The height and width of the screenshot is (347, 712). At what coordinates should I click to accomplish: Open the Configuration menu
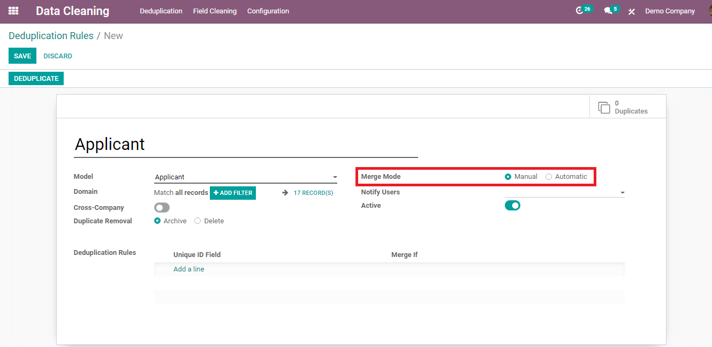click(x=268, y=11)
